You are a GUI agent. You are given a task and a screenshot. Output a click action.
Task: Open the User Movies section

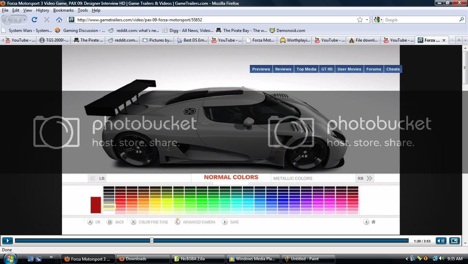pos(349,69)
